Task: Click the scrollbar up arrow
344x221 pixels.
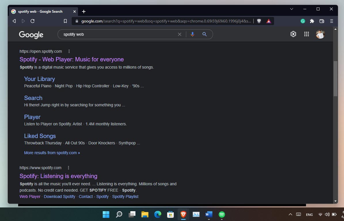Action: 335,29
